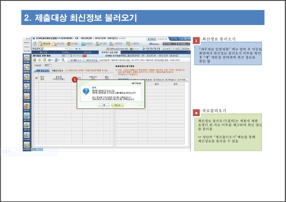Click the Bank logo link in toolbar
This screenshot has width=286, height=202.
[154, 44]
